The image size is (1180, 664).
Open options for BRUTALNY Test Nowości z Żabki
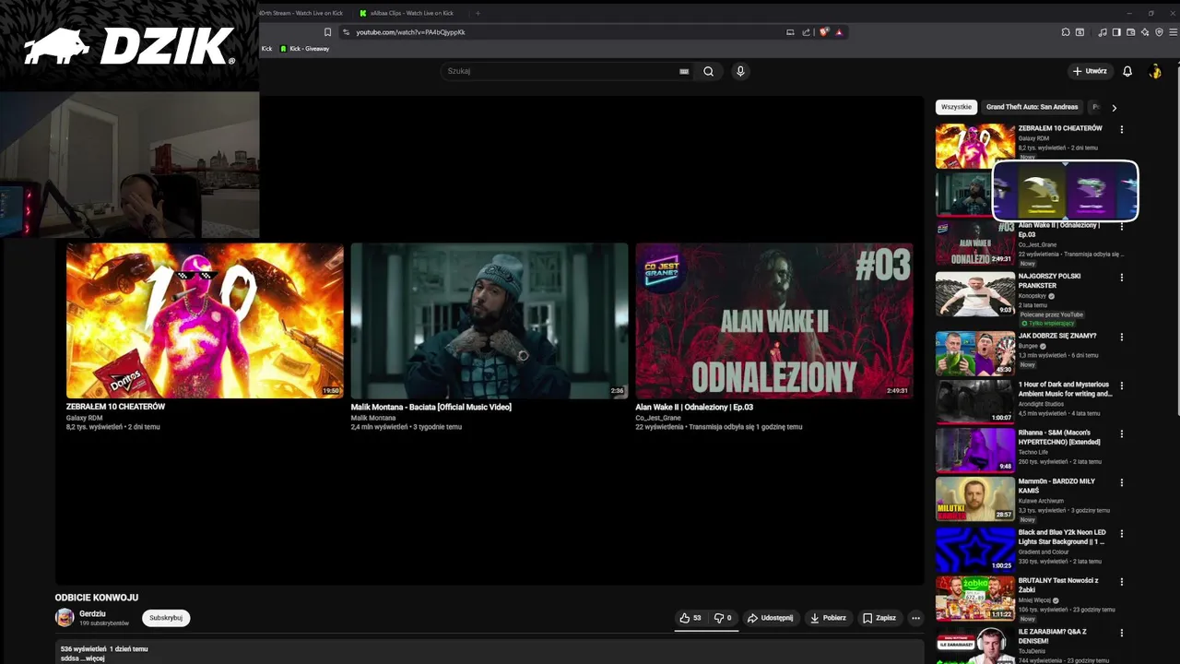[x=1122, y=582]
